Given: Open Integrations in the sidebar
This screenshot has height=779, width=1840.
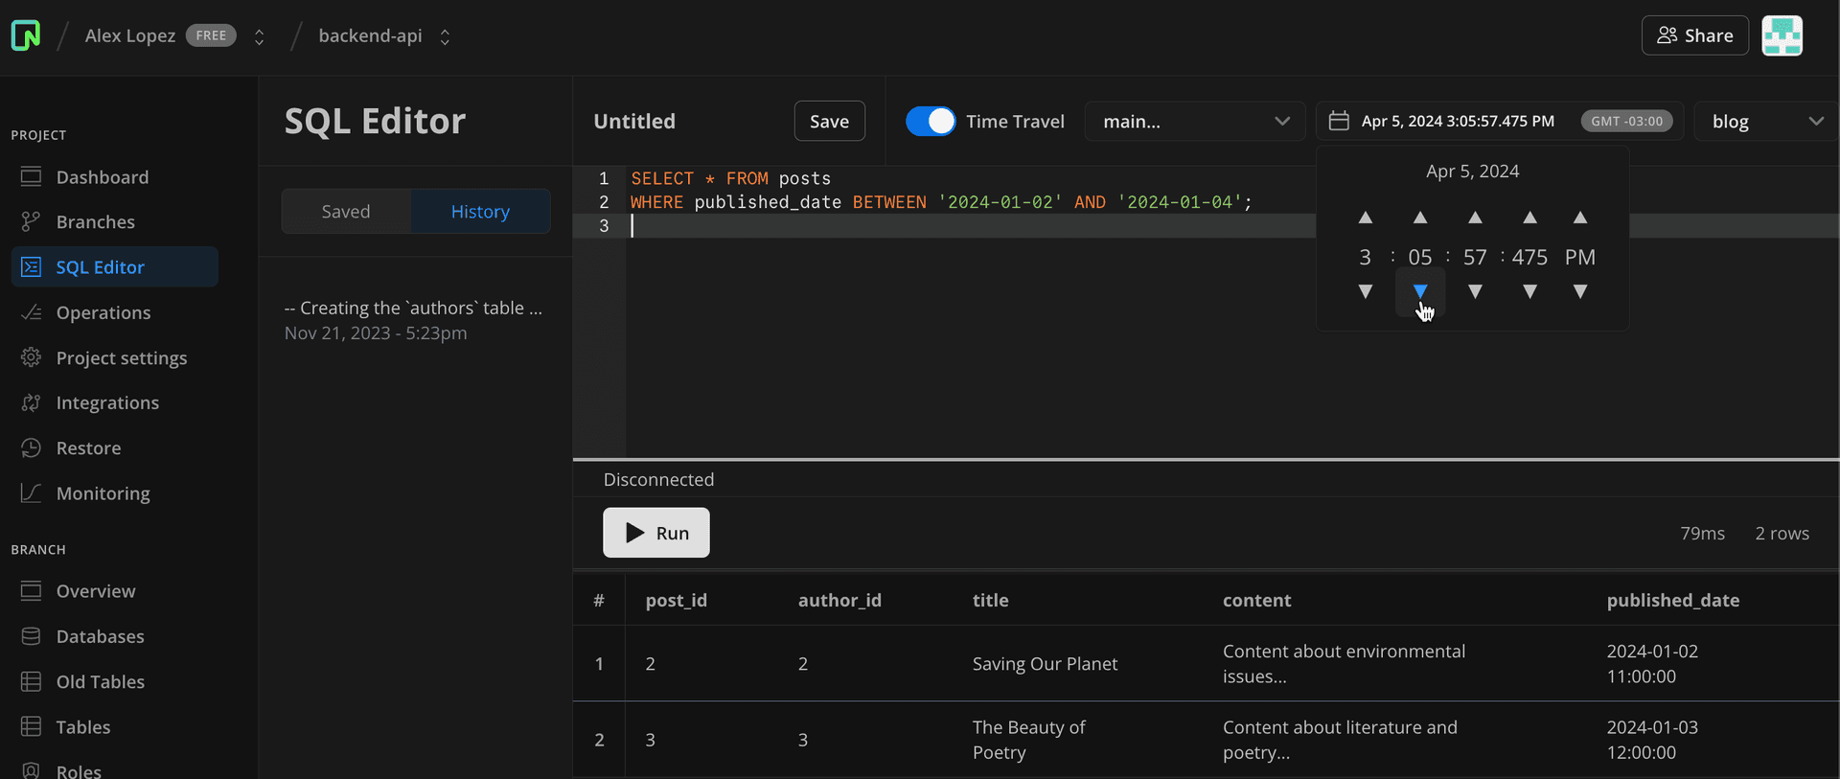Looking at the screenshot, I should point(106,403).
